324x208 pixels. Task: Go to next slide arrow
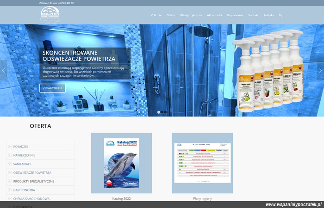tap(320, 70)
